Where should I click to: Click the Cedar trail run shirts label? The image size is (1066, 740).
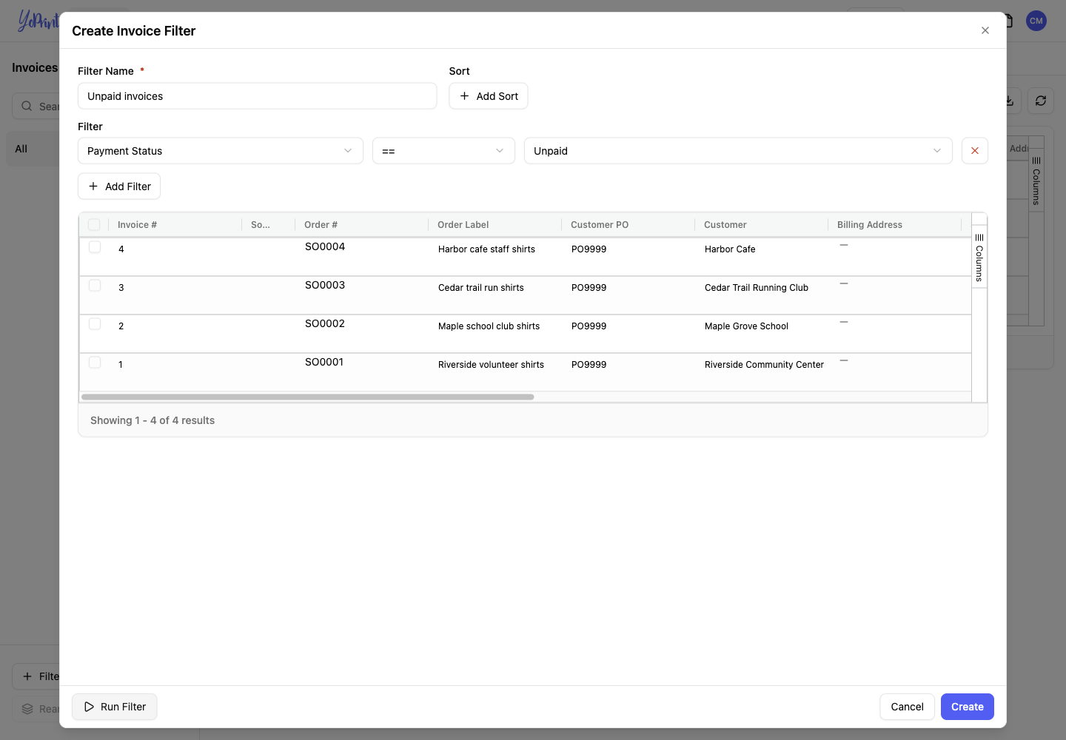click(481, 288)
